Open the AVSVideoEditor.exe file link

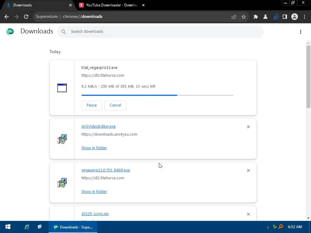click(x=98, y=127)
